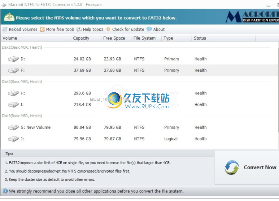Open More free tools
279x201 pixels.
click(x=57, y=29)
